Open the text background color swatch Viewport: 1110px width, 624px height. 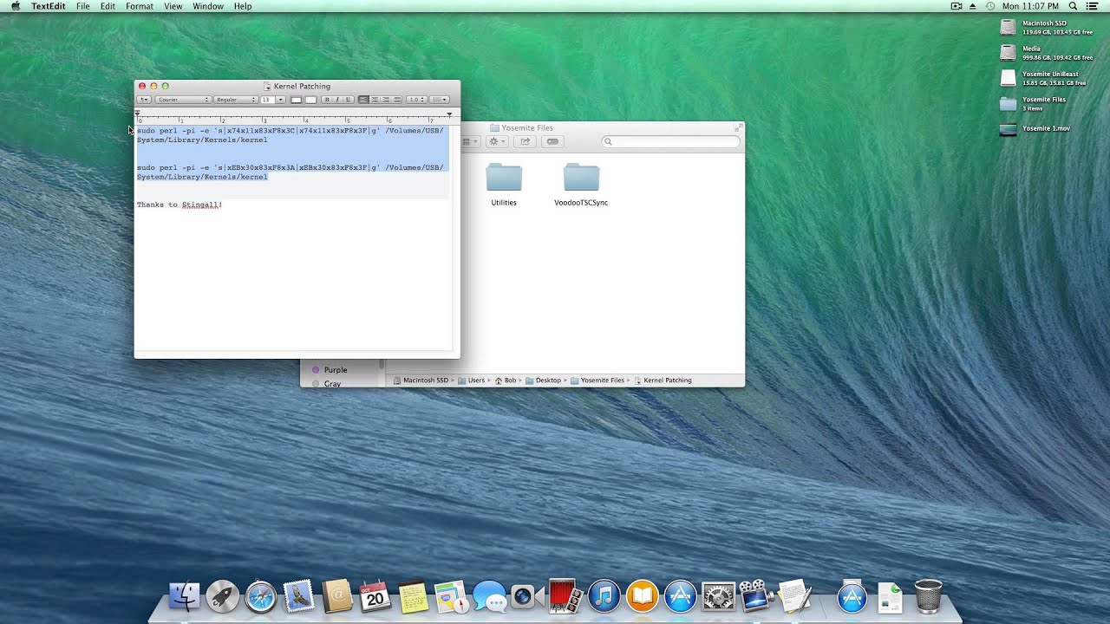pos(310,100)
